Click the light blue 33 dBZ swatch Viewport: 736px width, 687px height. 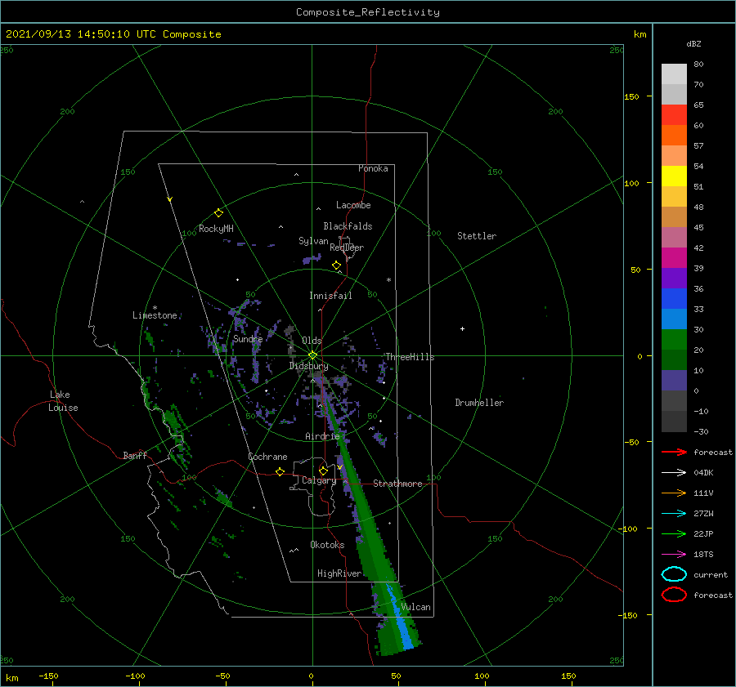(x=674, y=319)
